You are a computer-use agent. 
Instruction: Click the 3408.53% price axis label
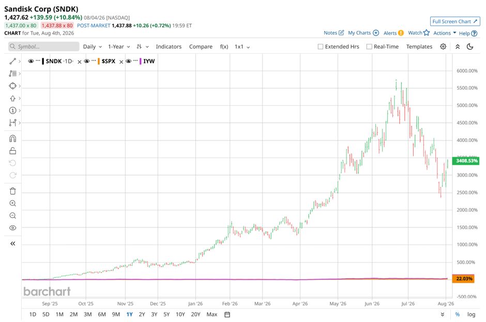click(466, 161)
